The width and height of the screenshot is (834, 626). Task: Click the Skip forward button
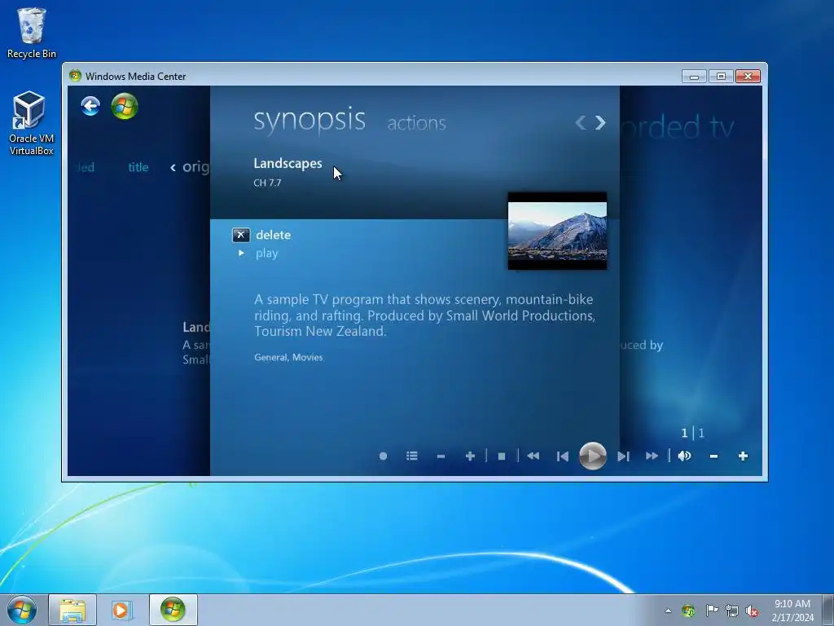coord(623,456)
